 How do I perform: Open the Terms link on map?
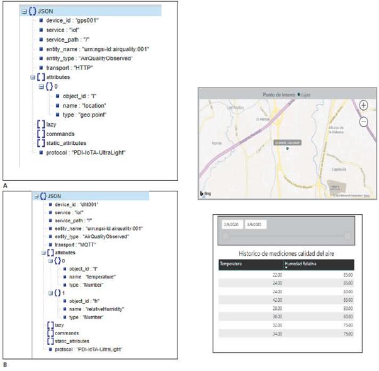pos(366,196)
